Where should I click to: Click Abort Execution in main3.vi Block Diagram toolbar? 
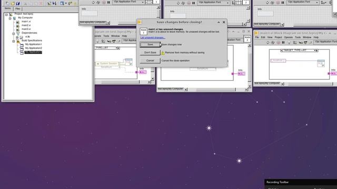[279, 43]
